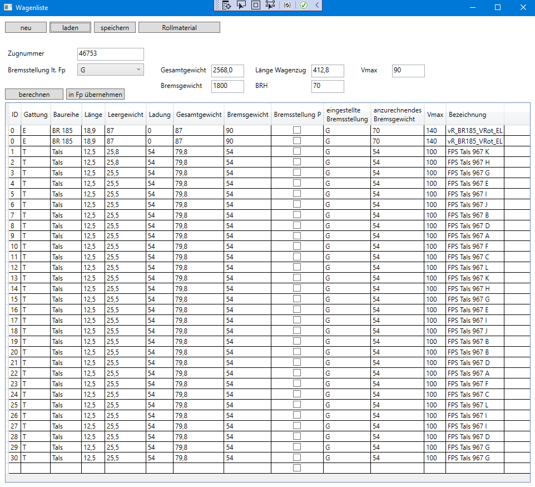Focus the Zugnummer input field
The width and height of the screenshot is (535, 487).
pos(110,54)
